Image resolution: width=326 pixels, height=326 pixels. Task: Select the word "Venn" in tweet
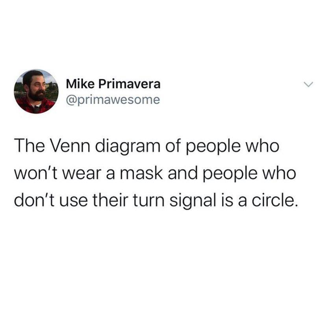click(70, 146)
